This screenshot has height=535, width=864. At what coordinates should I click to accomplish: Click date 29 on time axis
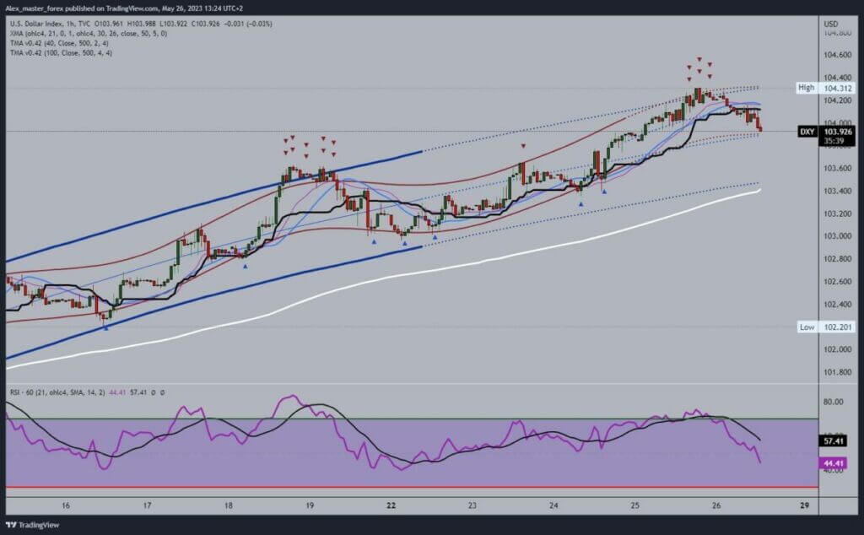pyautogui.click(x=804, y=505)
